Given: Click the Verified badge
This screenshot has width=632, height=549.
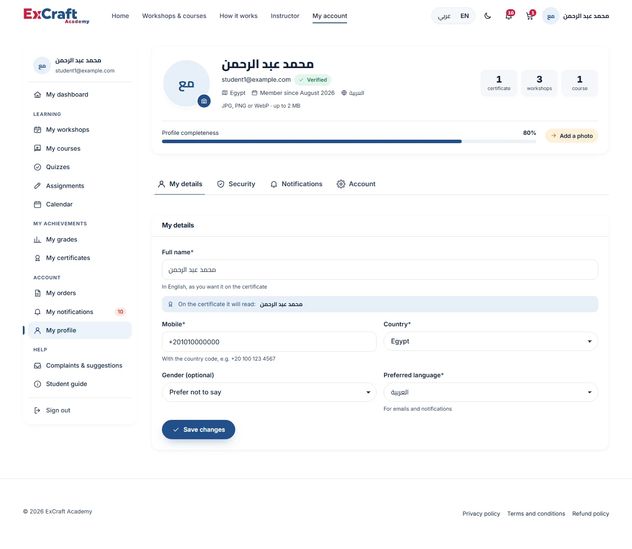Looking at the screenshot, I should click(x=312, y=80).
